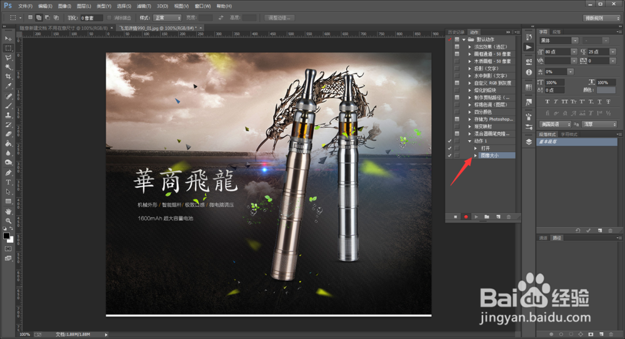
Task: Click the 羽化 feather input field
Action: [x=92, y=18]
